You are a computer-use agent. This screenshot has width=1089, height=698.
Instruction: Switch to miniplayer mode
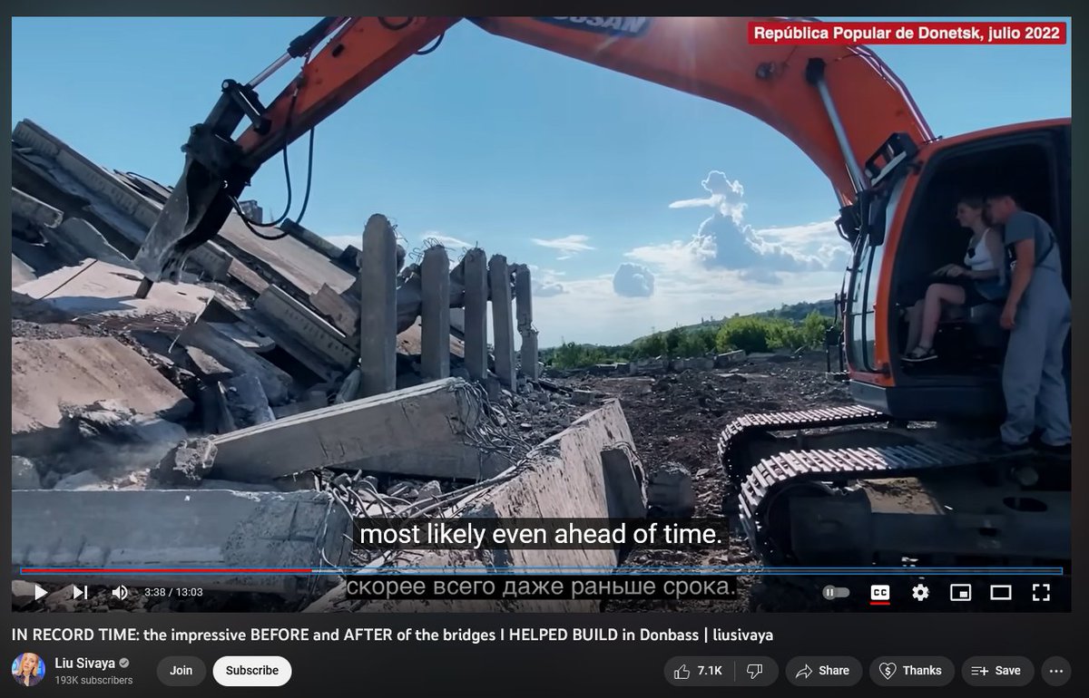click(960, 592)
